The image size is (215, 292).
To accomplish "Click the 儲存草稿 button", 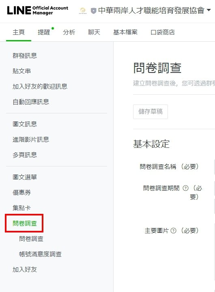I will (x=150, y=111).
